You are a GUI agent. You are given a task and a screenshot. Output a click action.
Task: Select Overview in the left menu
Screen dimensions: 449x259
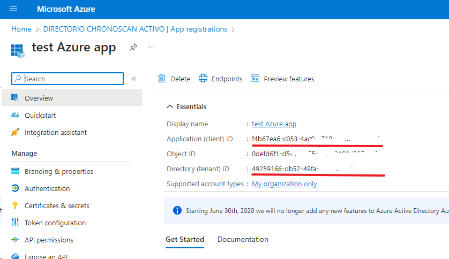(x=39, y=98)
